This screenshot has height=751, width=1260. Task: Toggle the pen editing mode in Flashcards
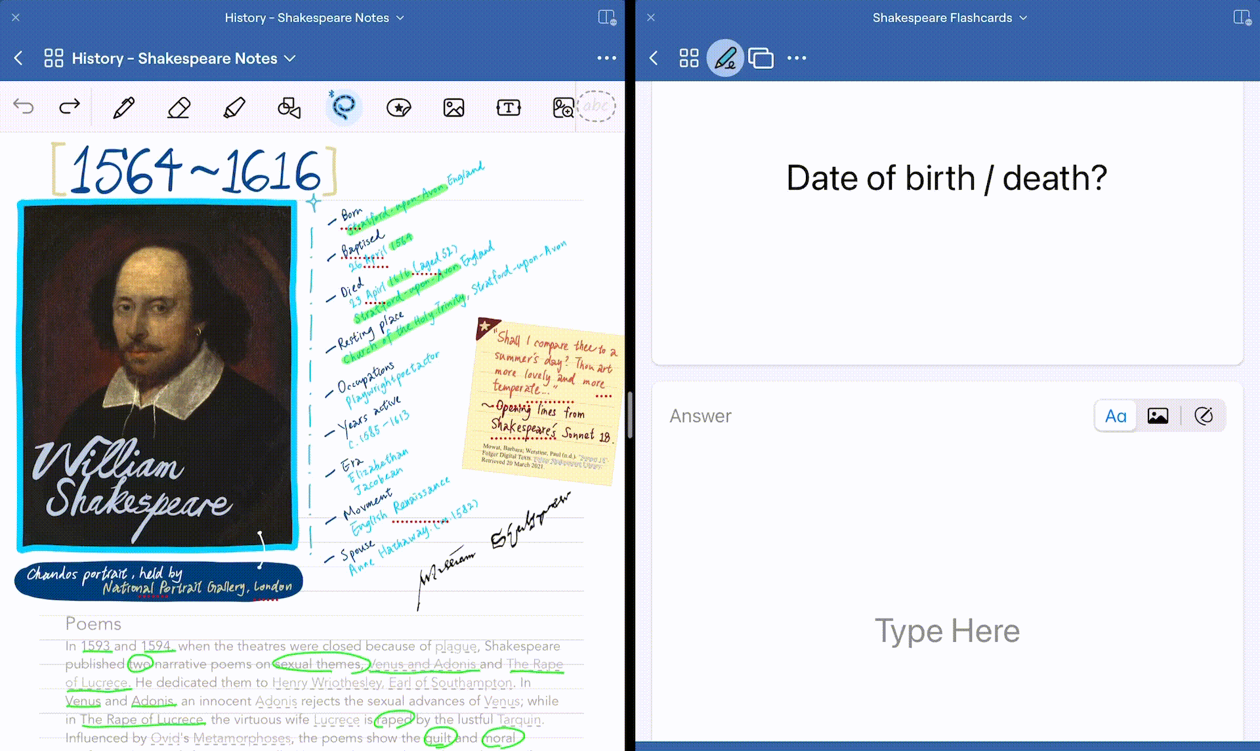pyautogui.click(x=725, y=58)
